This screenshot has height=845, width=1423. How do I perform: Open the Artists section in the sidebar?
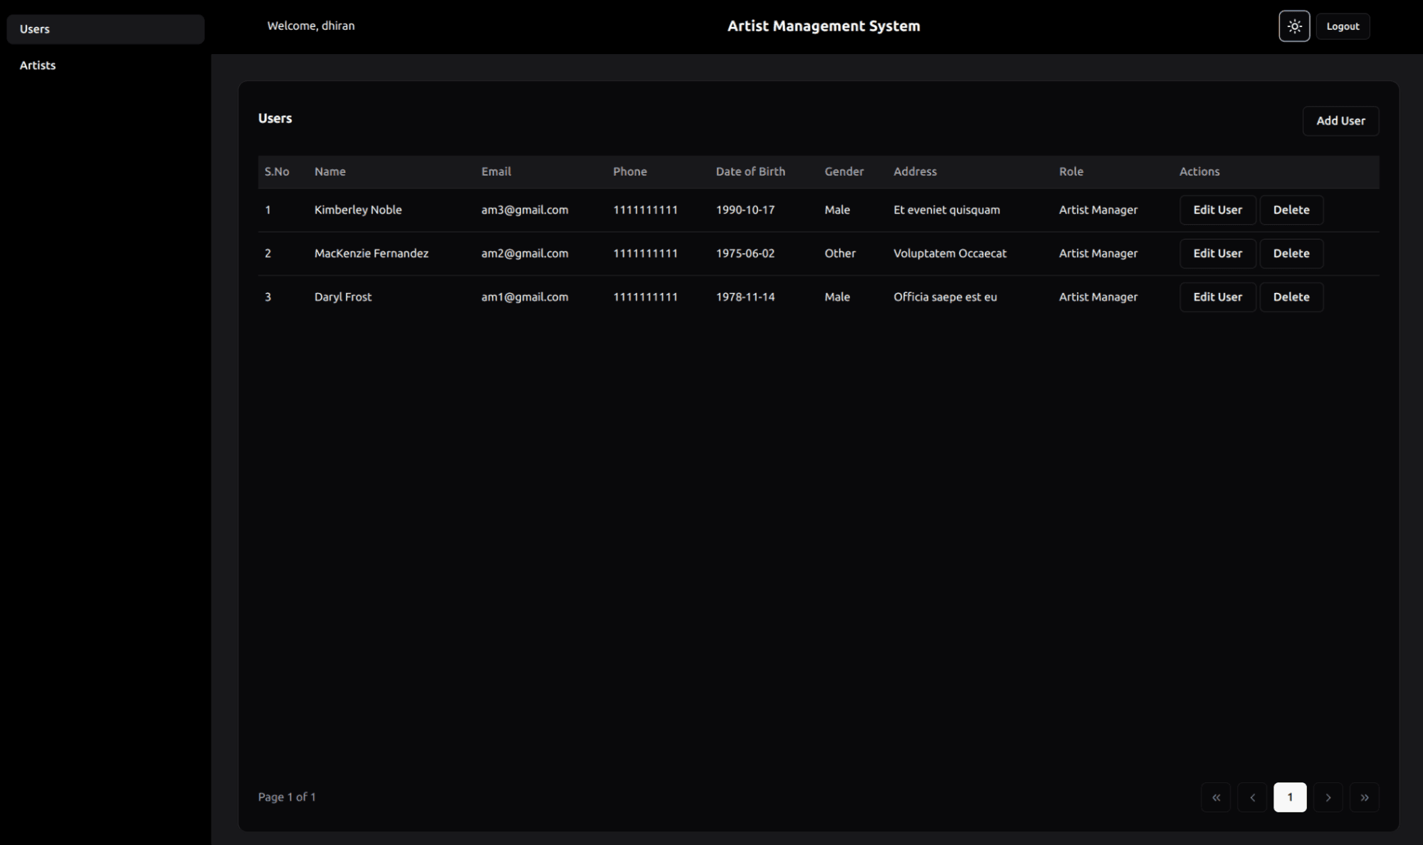pyautogui.click(x=37, y=65)
